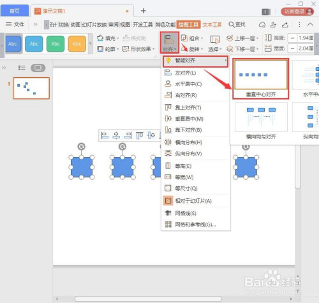Viewport: 319px width, 303px height.
Task: Decrease shape height with minus button
Action: pyautogui.click(x=292, y=38)
